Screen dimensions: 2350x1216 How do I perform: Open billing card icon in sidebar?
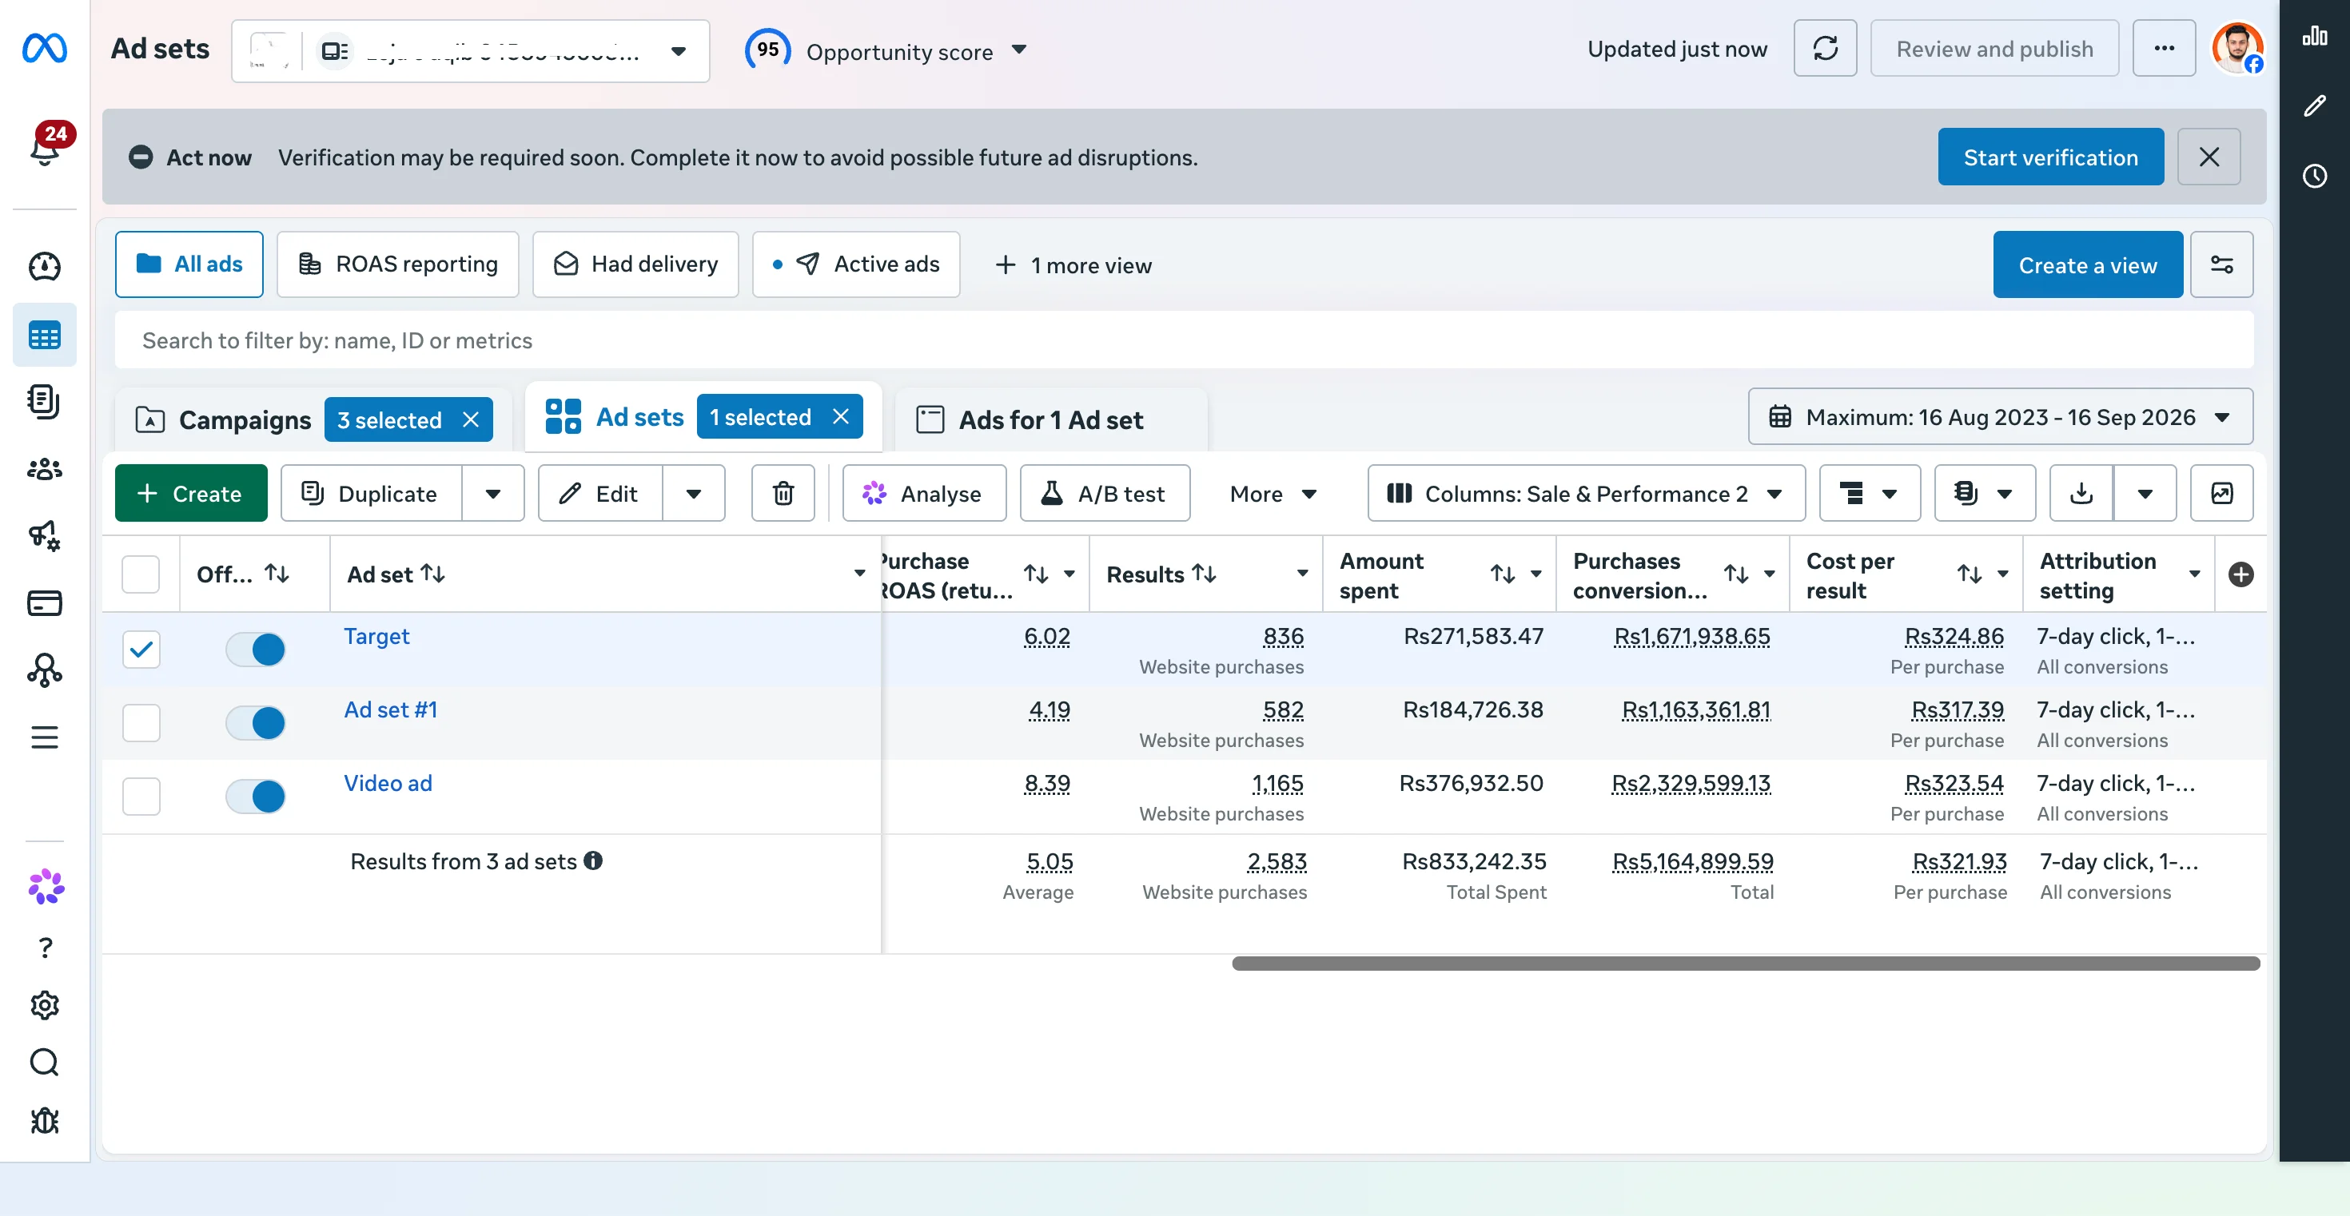click(44, 603)
